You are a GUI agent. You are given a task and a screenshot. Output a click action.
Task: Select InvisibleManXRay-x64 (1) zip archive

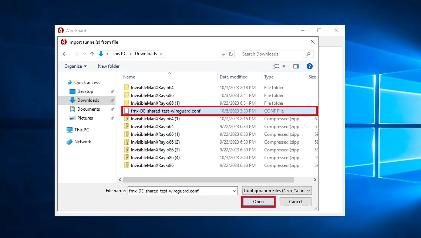(155, 119)
